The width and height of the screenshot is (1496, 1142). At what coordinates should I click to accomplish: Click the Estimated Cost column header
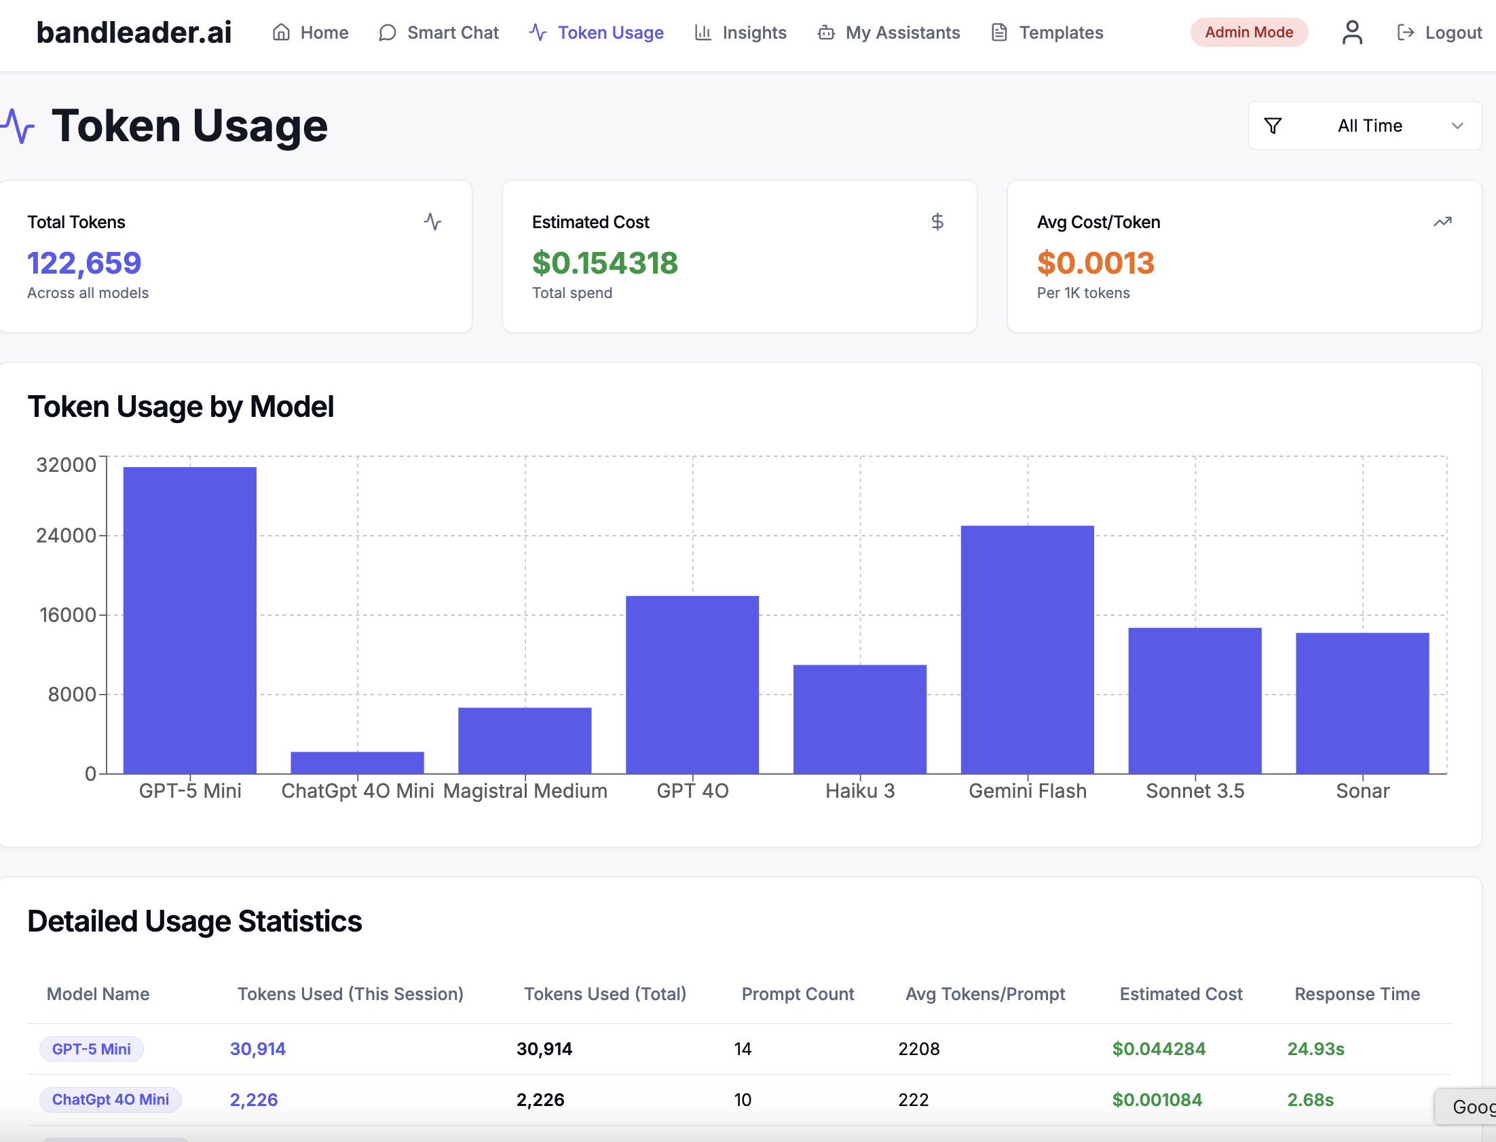click(x=1181, y=994)
